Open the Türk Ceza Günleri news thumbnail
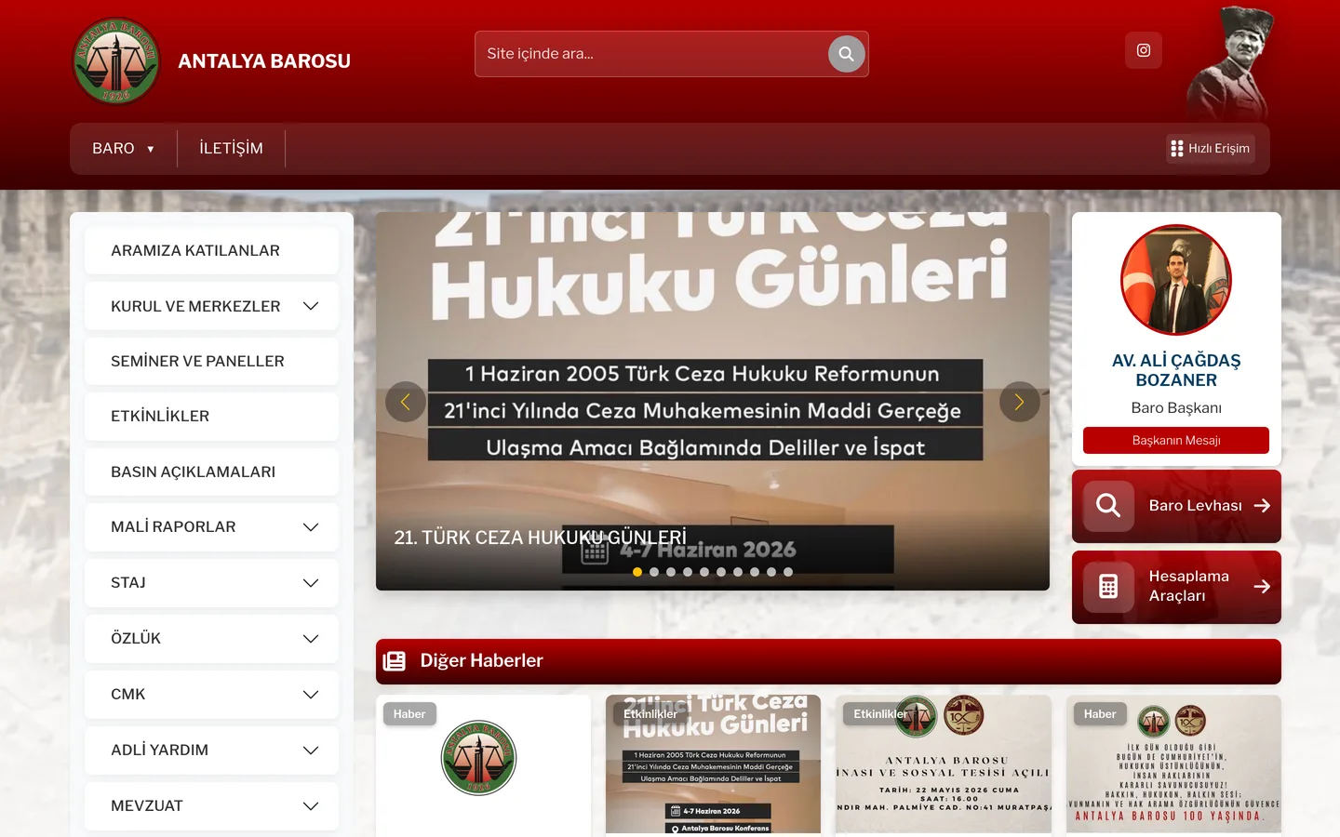This screenshot has height=837, width=1340. pyautogui.click(x=713, y=764)
